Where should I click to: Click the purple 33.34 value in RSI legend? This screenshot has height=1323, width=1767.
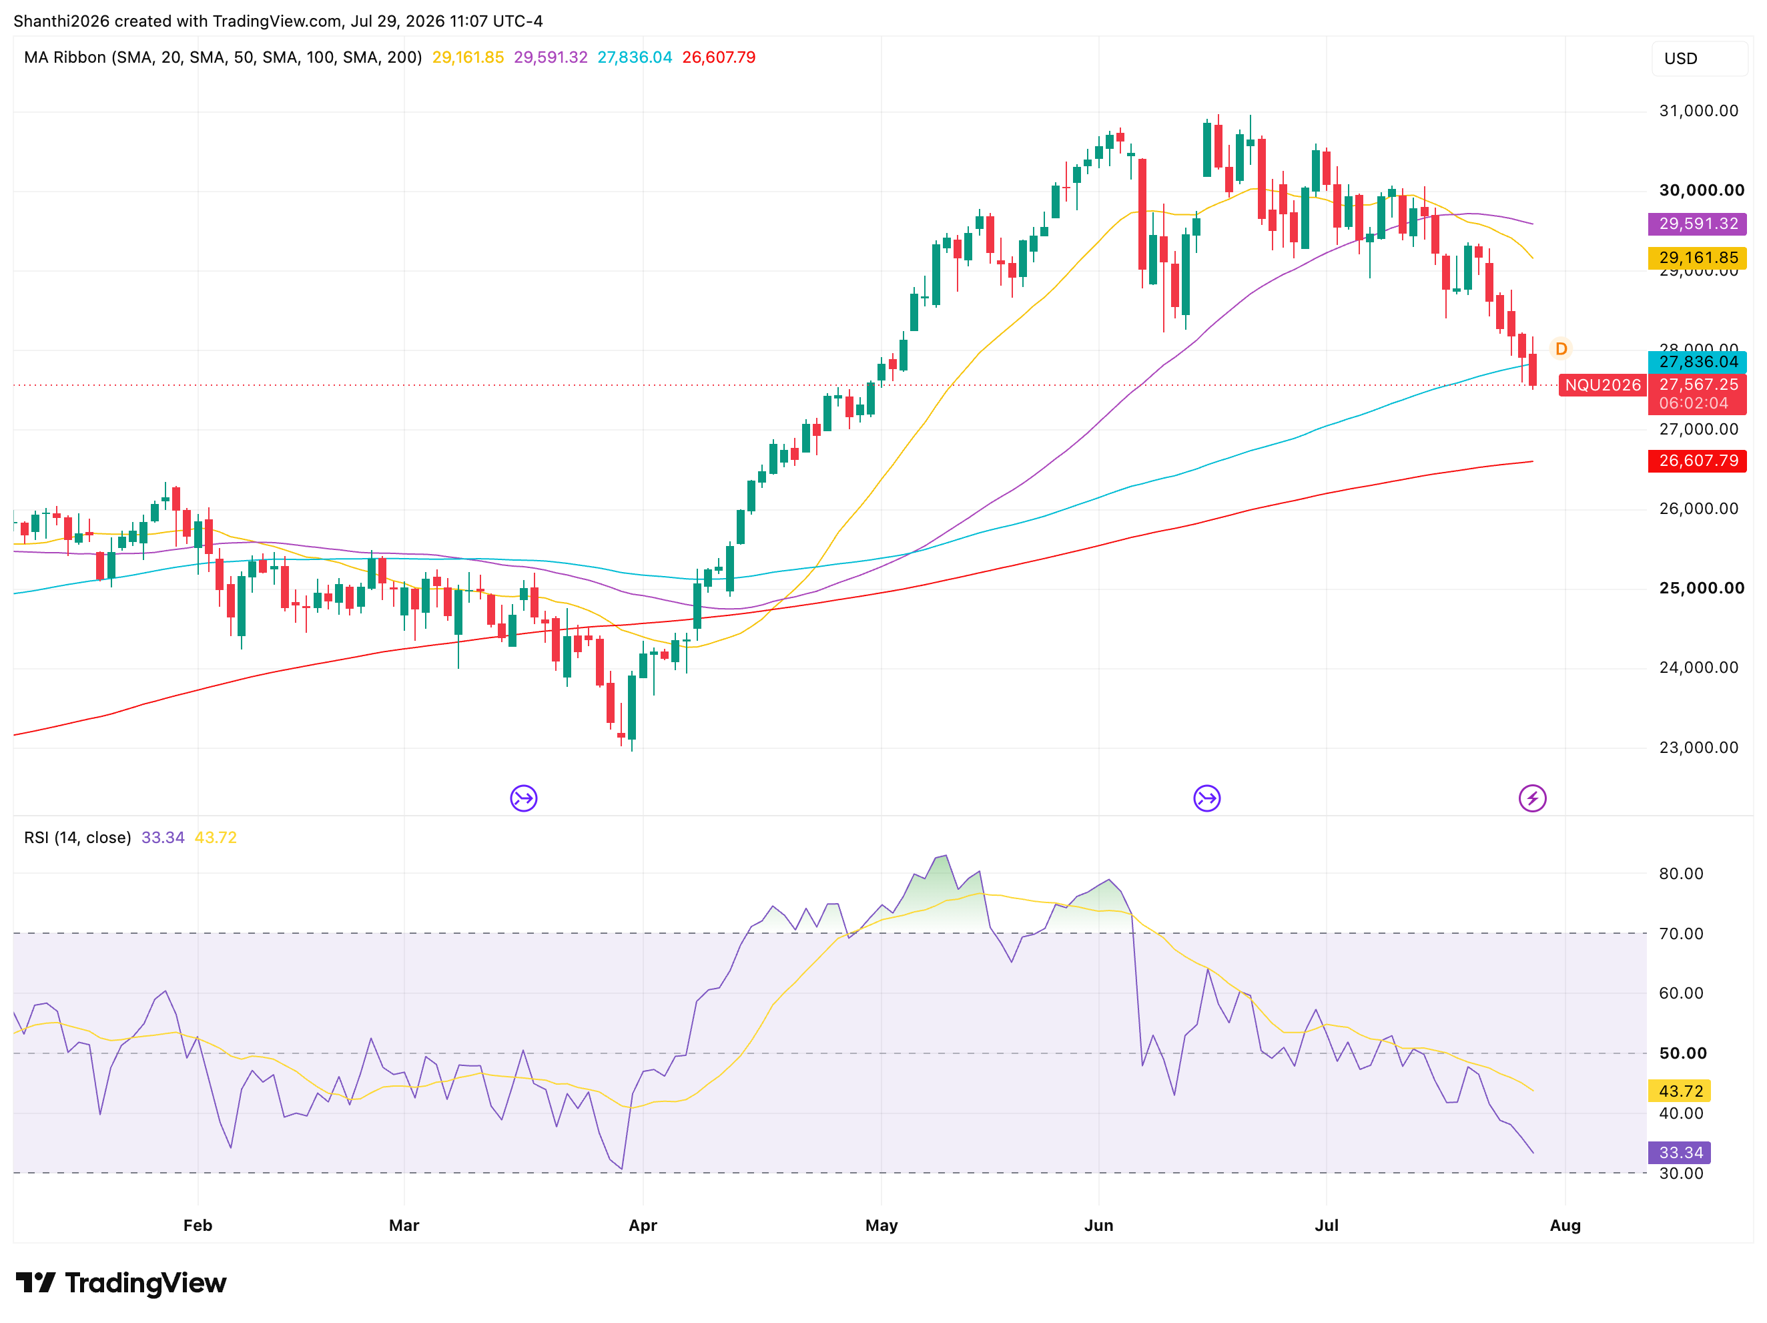point(162,837)
